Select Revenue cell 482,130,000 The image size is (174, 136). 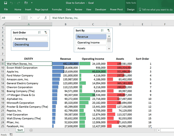66,64
